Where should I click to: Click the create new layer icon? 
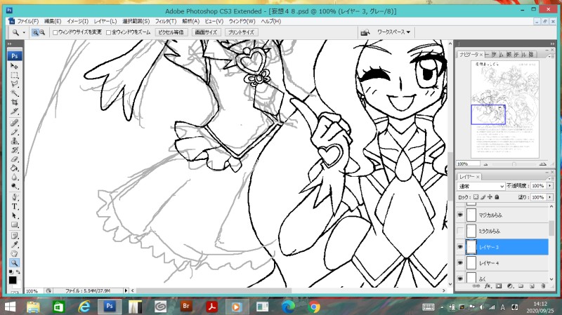[532, 286]
